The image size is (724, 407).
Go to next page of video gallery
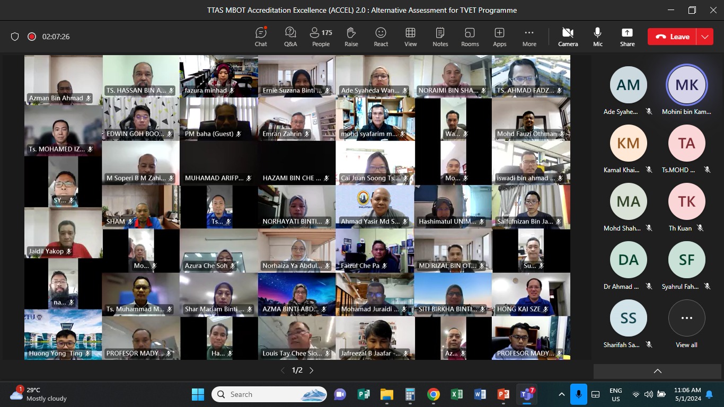(x=312, y=370)
